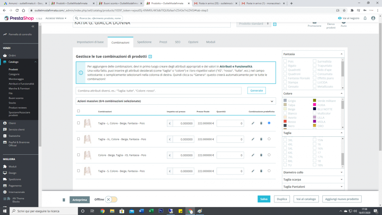Screen dimensions: 382x215
Task: Switch to the Spedizione tab
Action: (144, 42)
